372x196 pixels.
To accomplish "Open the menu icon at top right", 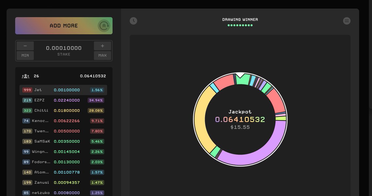I will (x=347, y=21).
